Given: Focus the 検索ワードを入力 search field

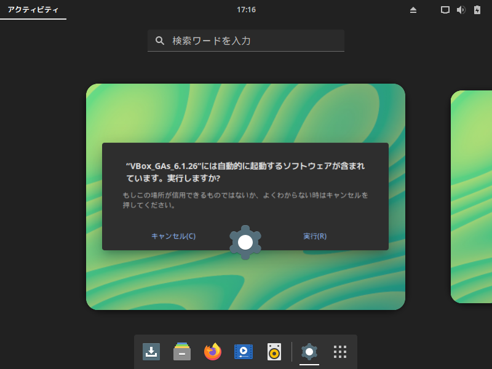Looking at the screenshot, I should tap(246, 41).
